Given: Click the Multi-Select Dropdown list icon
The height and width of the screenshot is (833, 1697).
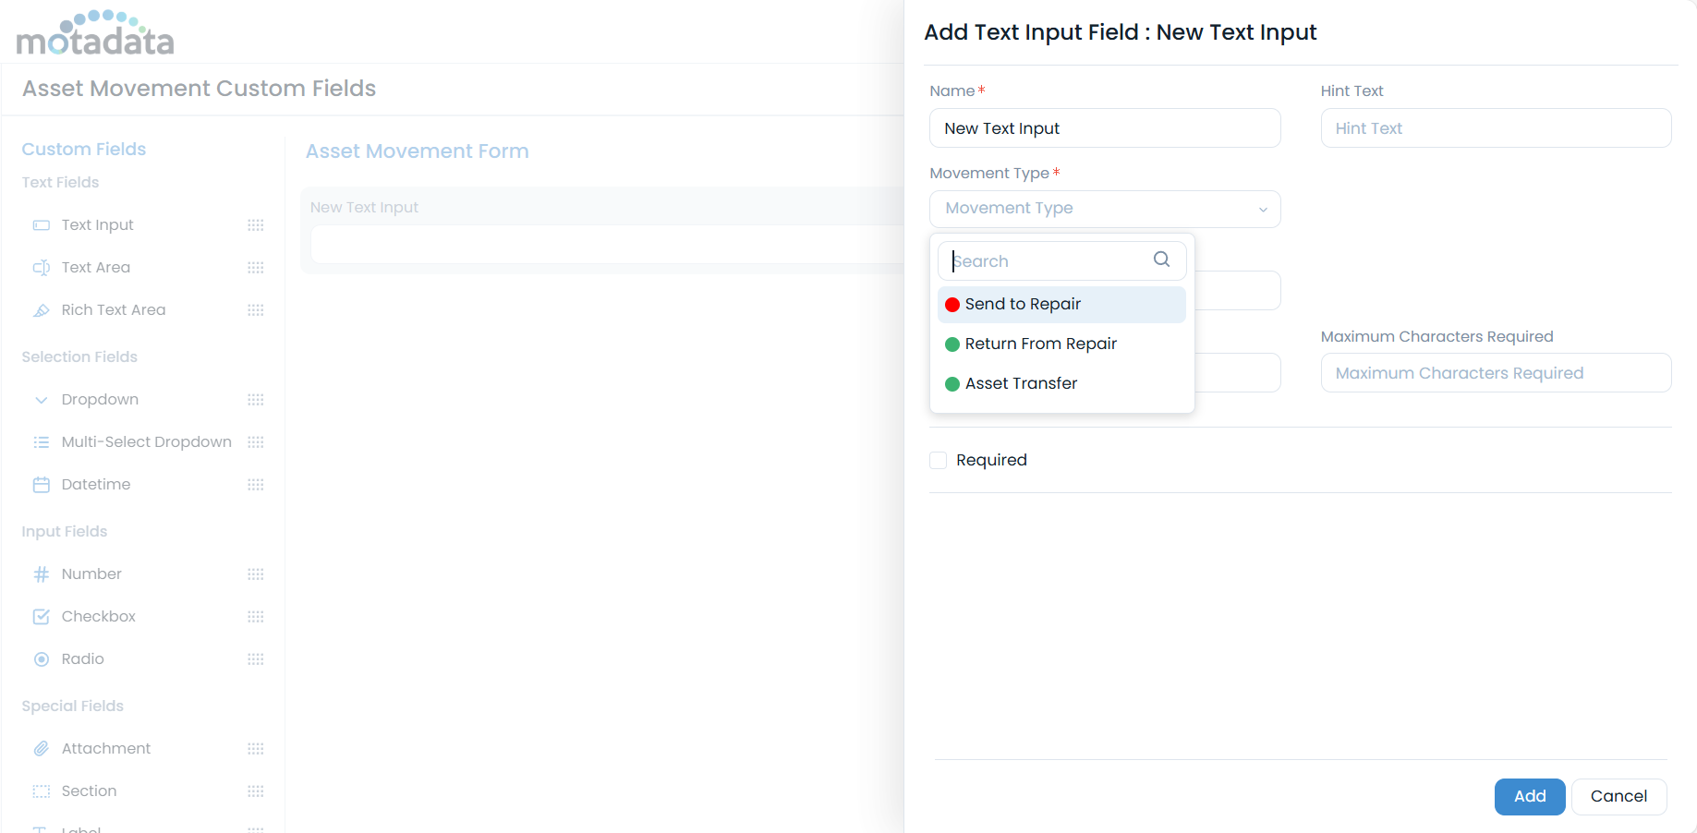Looking at the screenshot, I should (41, 441).
